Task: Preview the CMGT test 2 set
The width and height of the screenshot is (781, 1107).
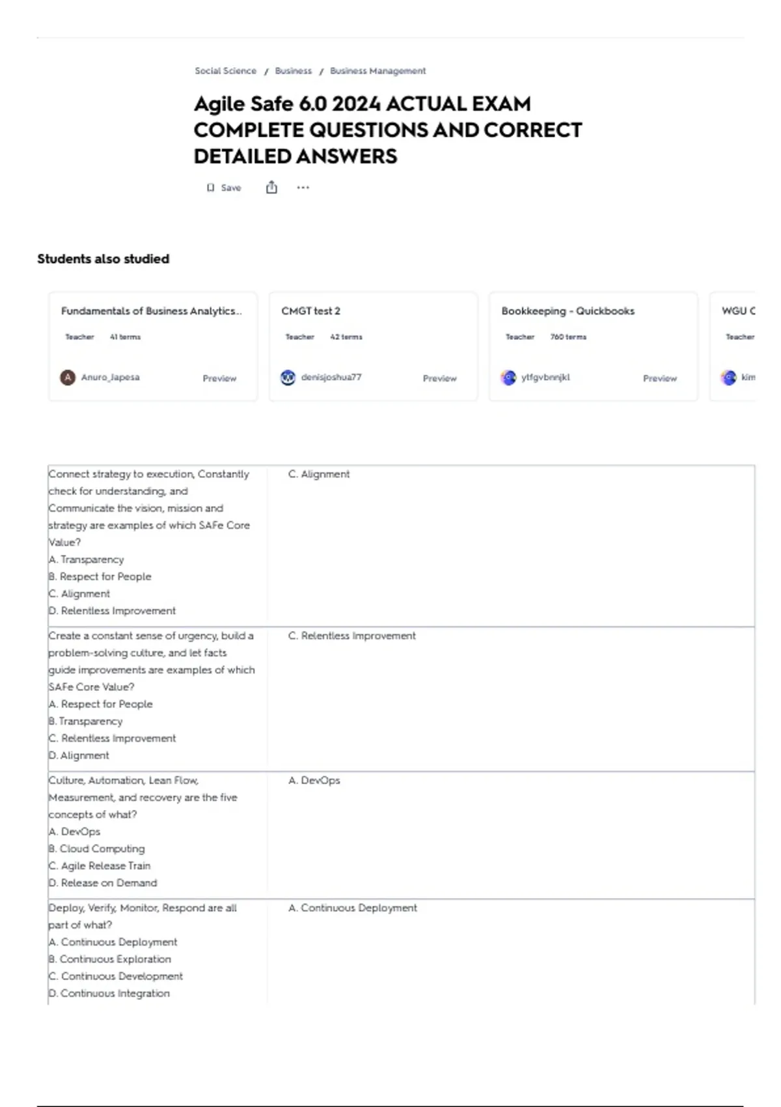Action: 439,378
